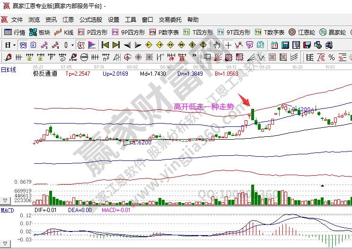The width and height of the screenshot is (352, 249).
Task: Open the 交易委托 menu
Action: point(170,20)
